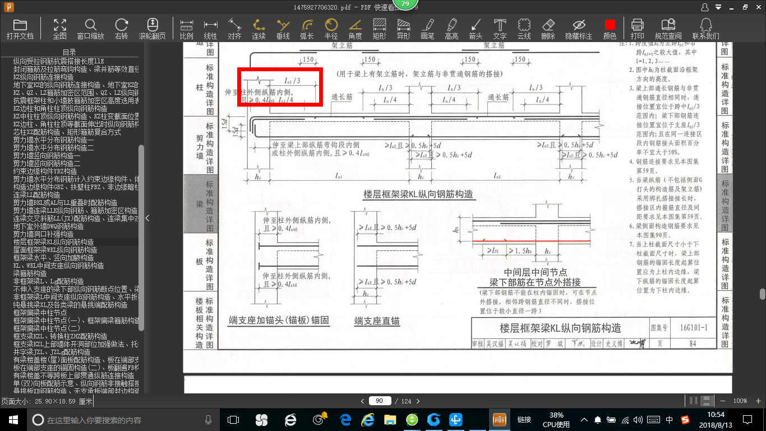Screen dimensions: 766x431
Task: Select the 线性 linear dimension tool
Action: (x=210, y=29)
